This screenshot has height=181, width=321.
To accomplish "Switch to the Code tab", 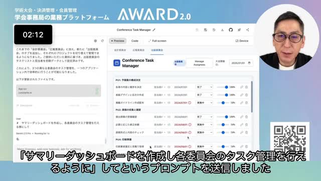I will (135, 41).
